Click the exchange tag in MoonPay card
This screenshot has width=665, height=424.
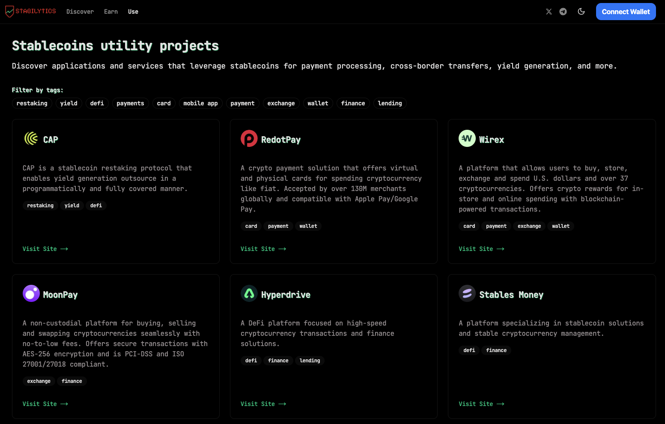pyautogui.click(x=39, y=381)
